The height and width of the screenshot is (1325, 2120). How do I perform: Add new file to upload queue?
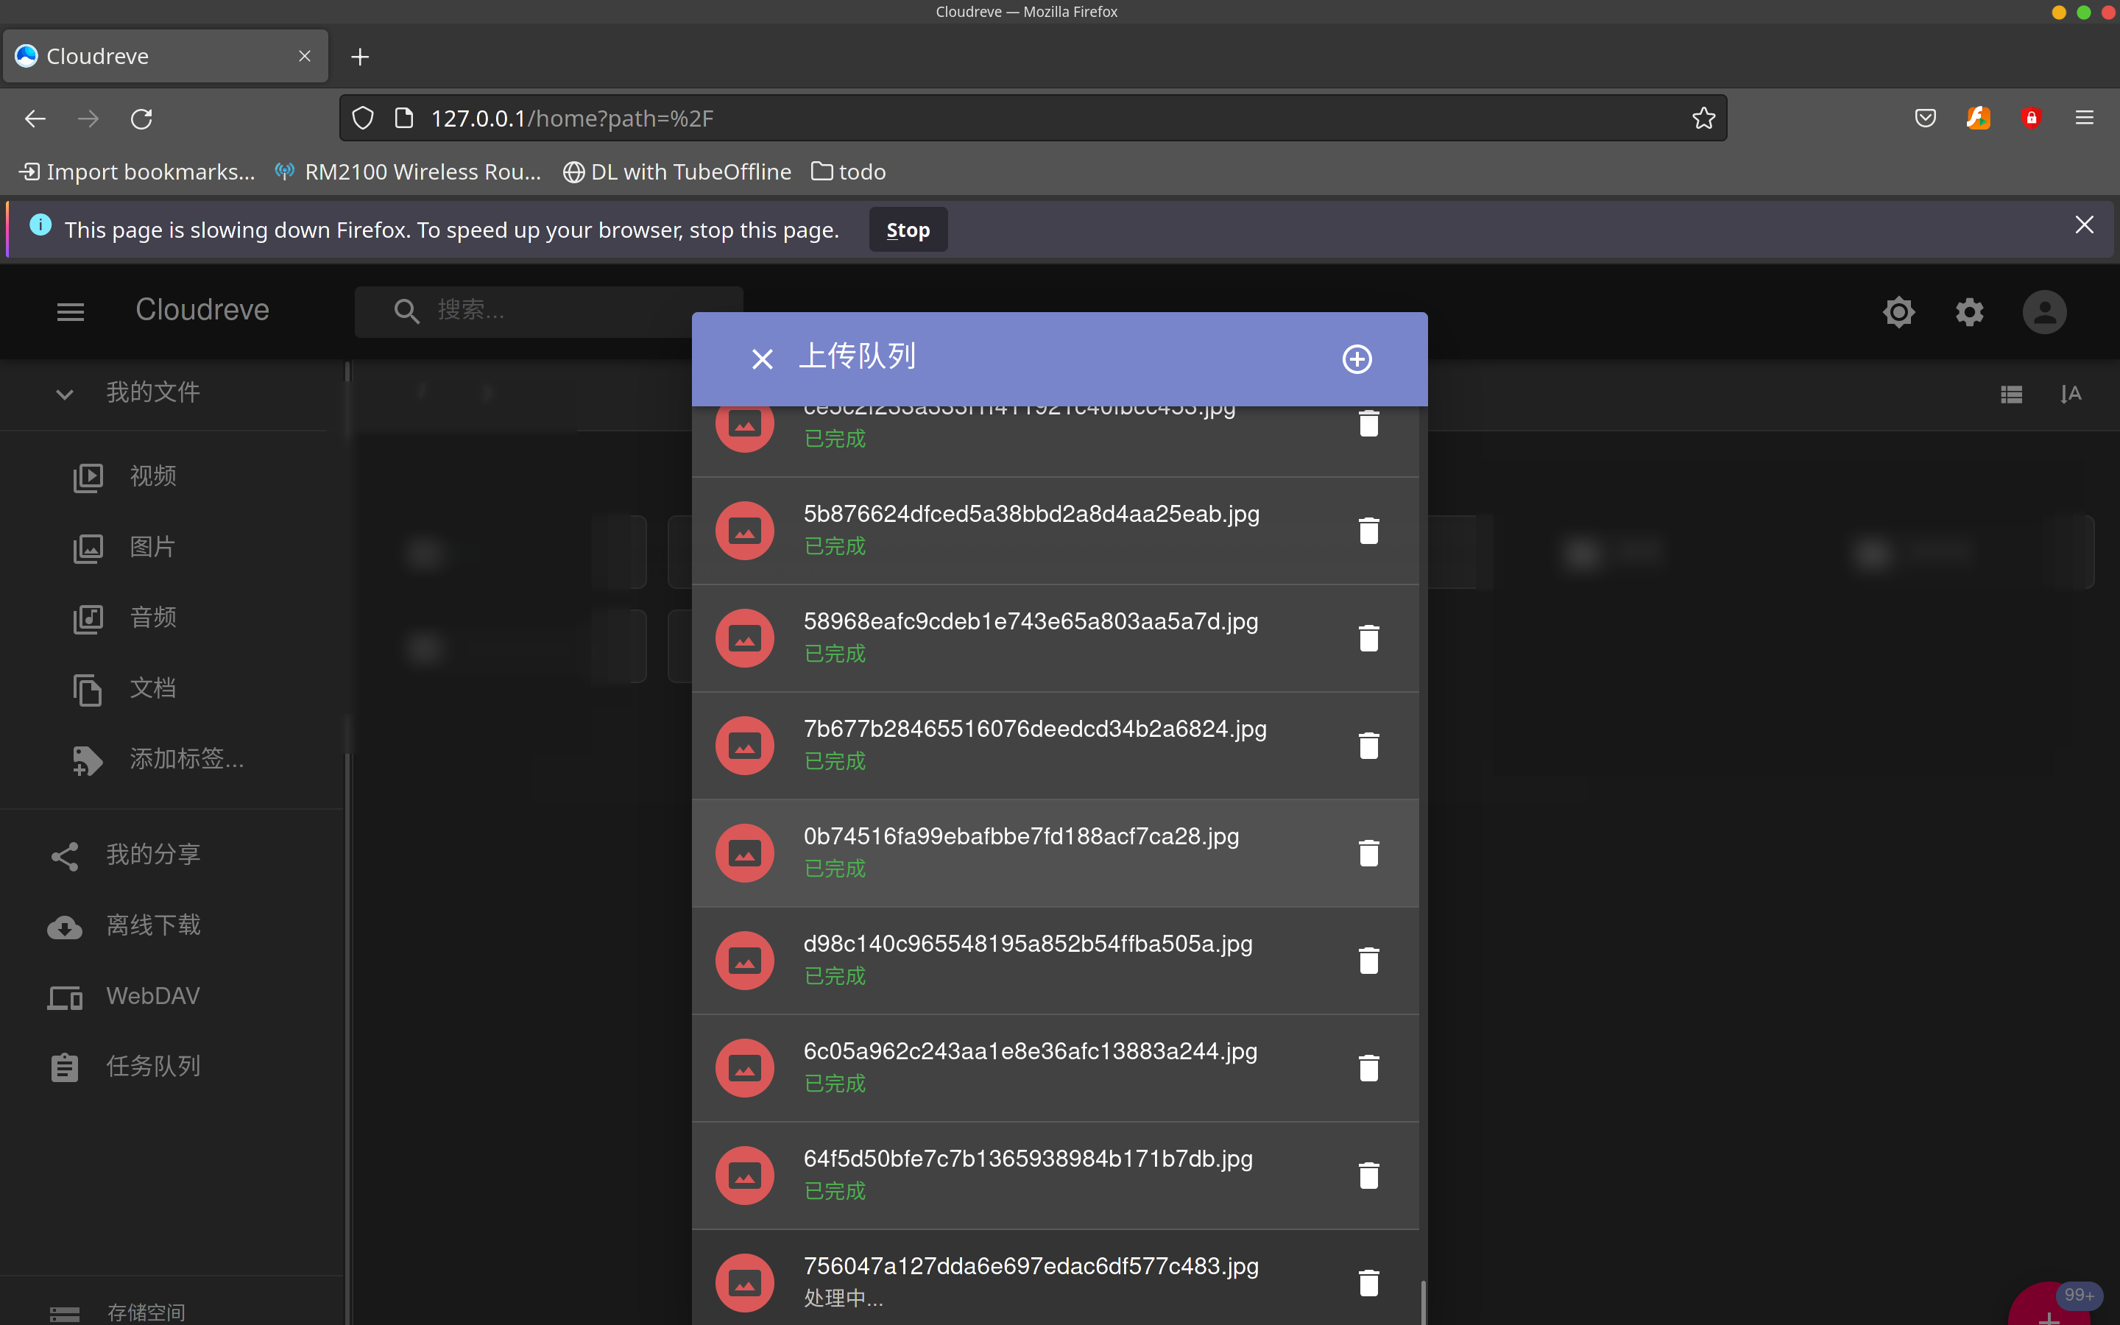[x=1357, y=358]
